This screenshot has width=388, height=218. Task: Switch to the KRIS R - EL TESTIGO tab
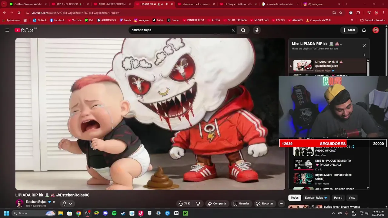pos(70,4)
